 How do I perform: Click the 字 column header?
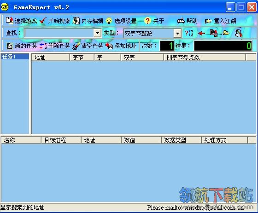tap(108, 58)
